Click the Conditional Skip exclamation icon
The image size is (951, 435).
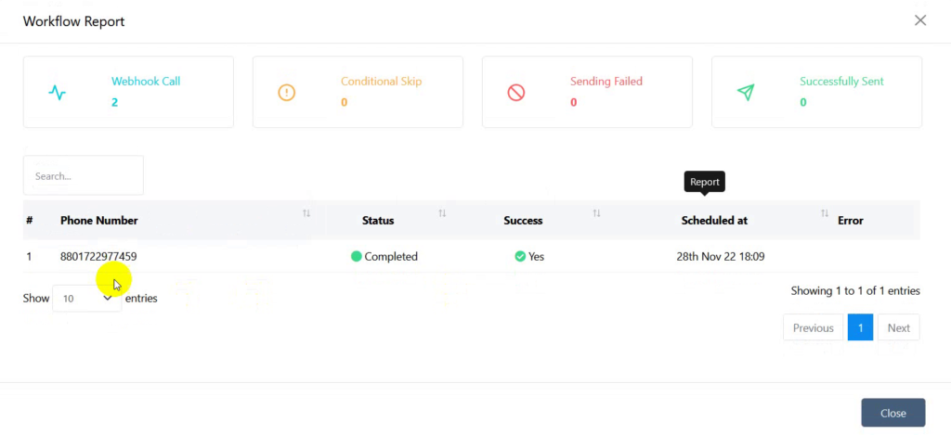click(286, 93)
